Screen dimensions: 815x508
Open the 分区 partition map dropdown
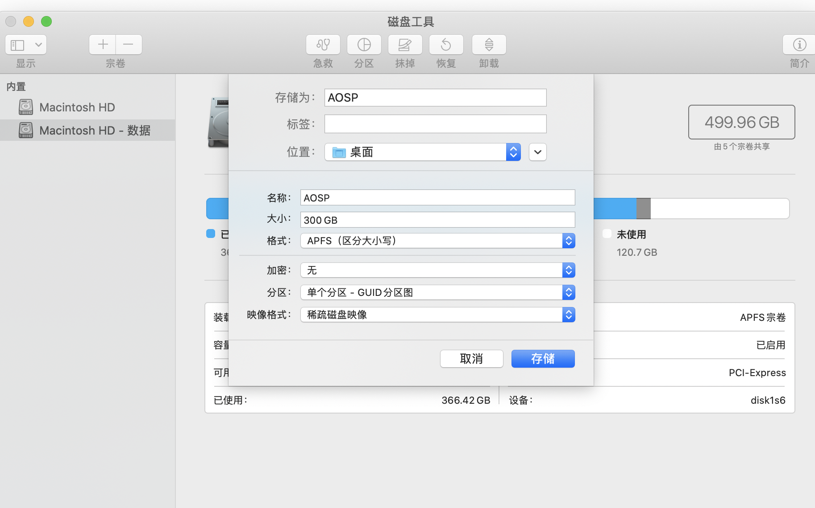pos(437,292)
